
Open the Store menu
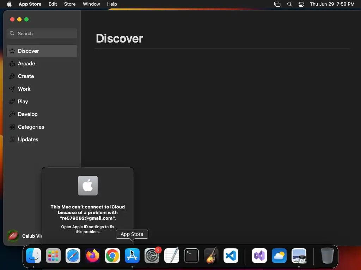[x=70, y=4]
